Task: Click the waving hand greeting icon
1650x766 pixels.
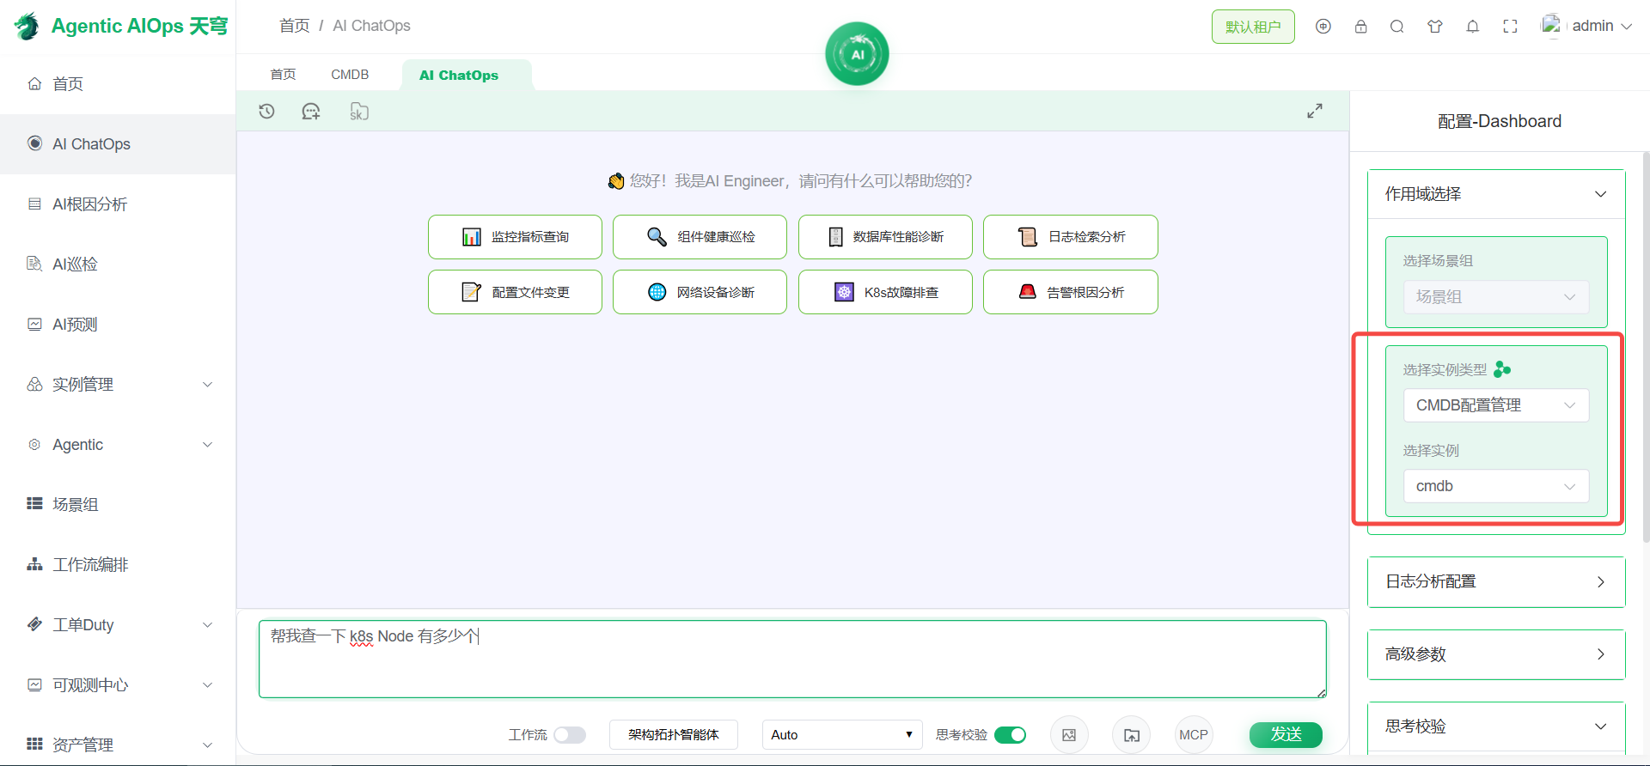Action: pyautogui.click(x=616, y=181)
